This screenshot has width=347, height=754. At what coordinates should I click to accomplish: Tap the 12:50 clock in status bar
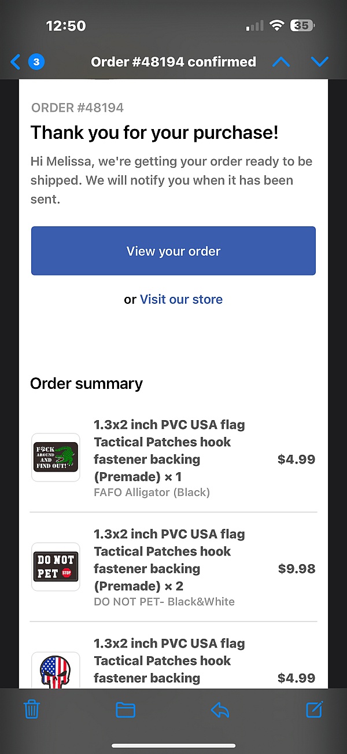pos(66,25)
